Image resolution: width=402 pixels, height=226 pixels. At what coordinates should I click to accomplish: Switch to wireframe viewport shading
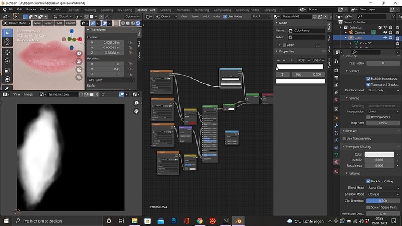click(123, 23)
